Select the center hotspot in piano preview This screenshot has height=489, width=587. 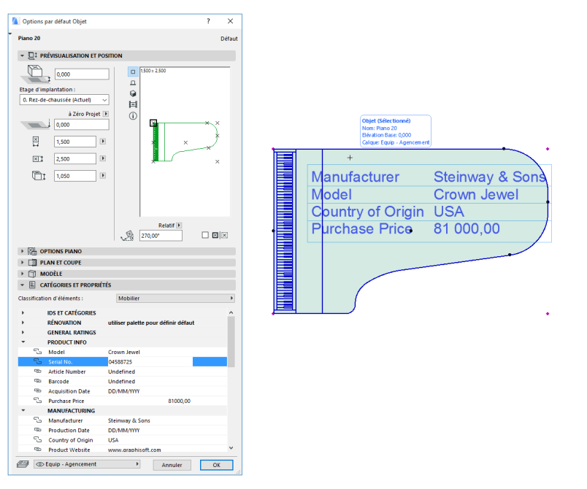pyautogui.click(x=185, y=142)
